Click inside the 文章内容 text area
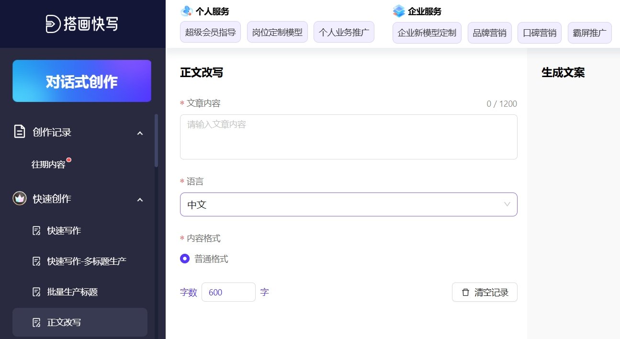This screenshot has height=339, width=620. pos(348,136)
